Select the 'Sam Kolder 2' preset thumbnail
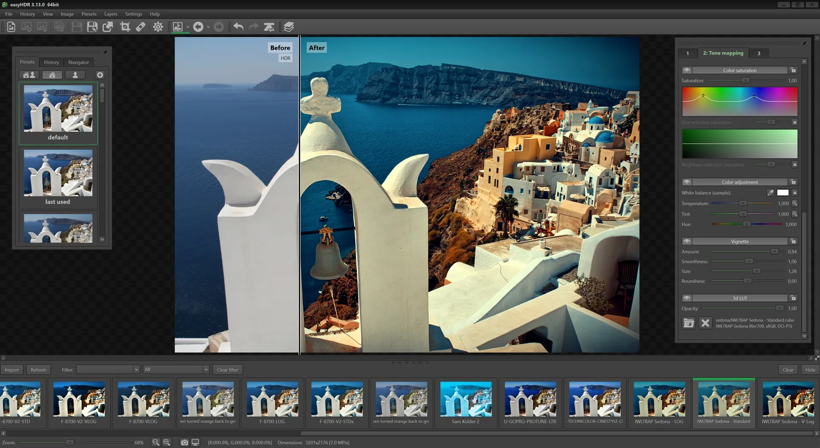This screenshot has width=820, height=448. click(x=466, y=400)
